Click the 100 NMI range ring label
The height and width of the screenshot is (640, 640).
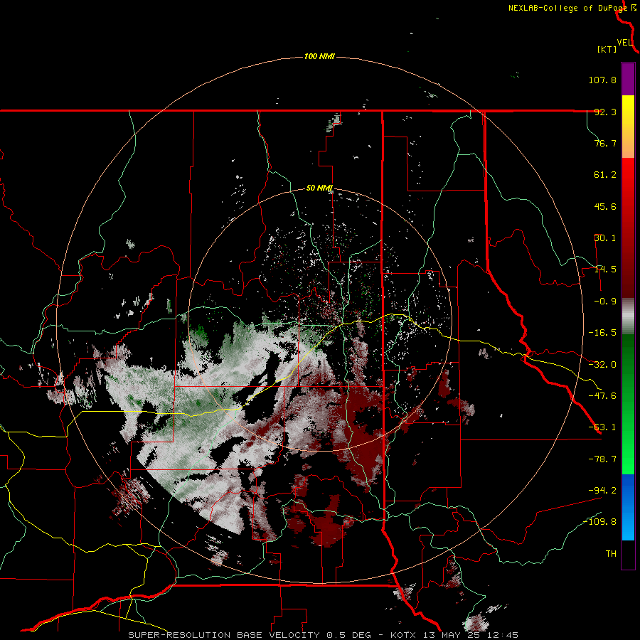319,56
